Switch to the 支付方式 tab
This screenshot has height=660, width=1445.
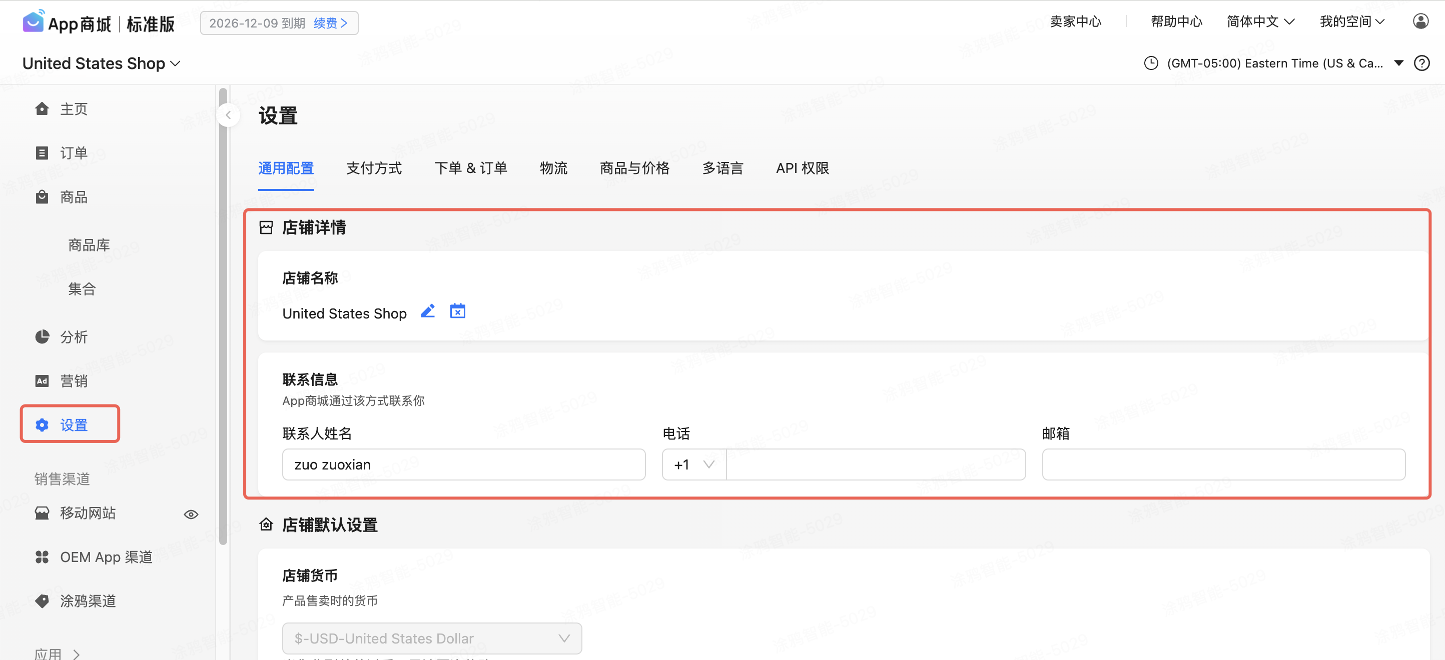(374, 168)
